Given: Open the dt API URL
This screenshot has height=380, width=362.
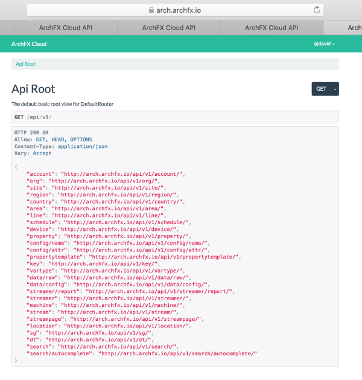Looking at the screenshot, I should coord(98,340).
